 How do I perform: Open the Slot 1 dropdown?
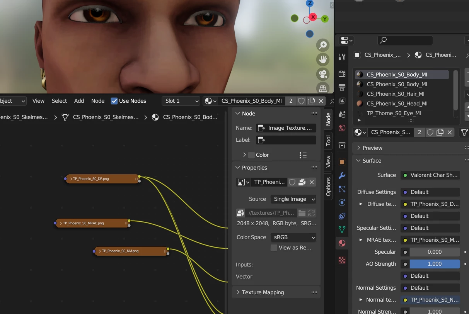point(181,101)
